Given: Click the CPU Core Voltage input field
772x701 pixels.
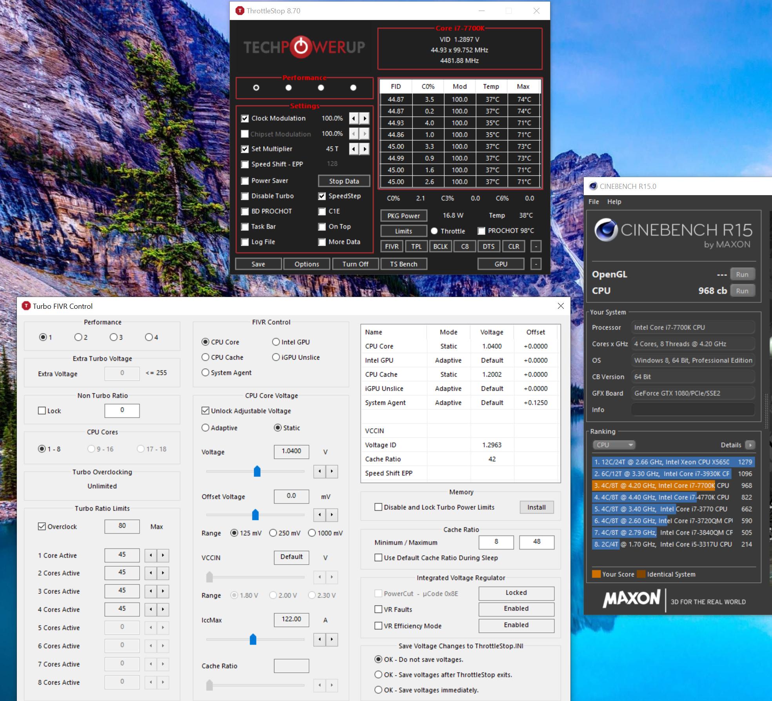Looking at the screenshot, I should pyautogui.click(x=291, y=451).
